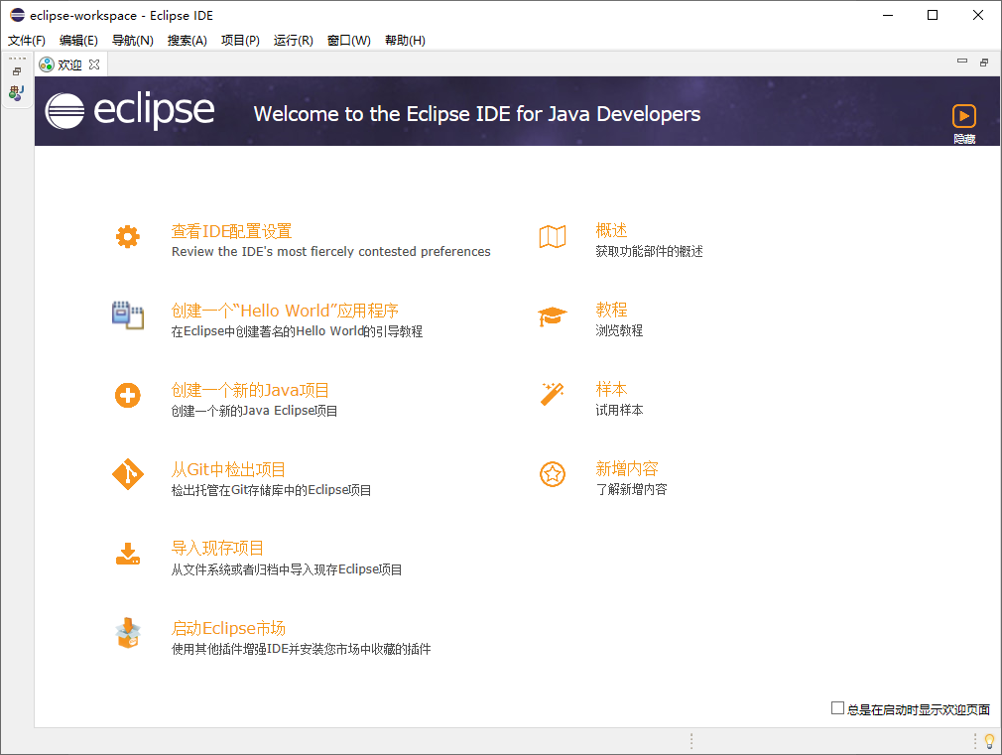1002x755 pixels.
Task: Click description 使用其他插件增强IDE并安装您市场中收藏的插件
Action: coord(301,649)
